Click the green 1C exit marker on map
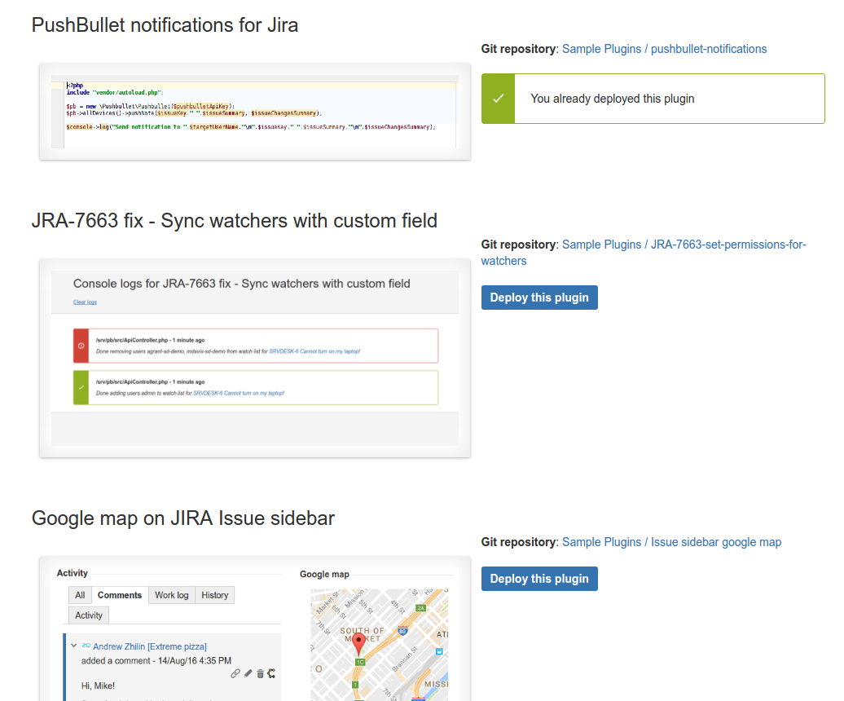 coord(361,662)
